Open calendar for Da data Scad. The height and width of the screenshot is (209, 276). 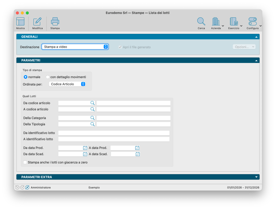coord(85,154)
